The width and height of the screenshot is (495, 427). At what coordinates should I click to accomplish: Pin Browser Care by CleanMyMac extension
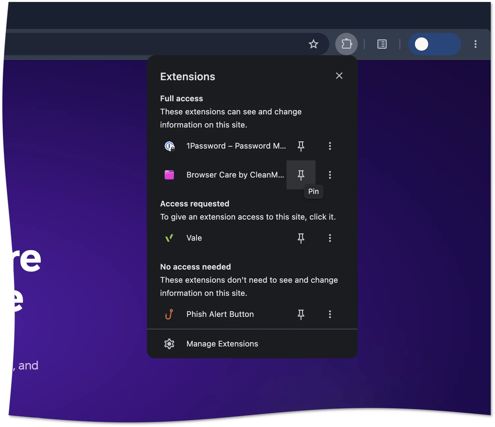pyautogui.click(x=301, y=175)
